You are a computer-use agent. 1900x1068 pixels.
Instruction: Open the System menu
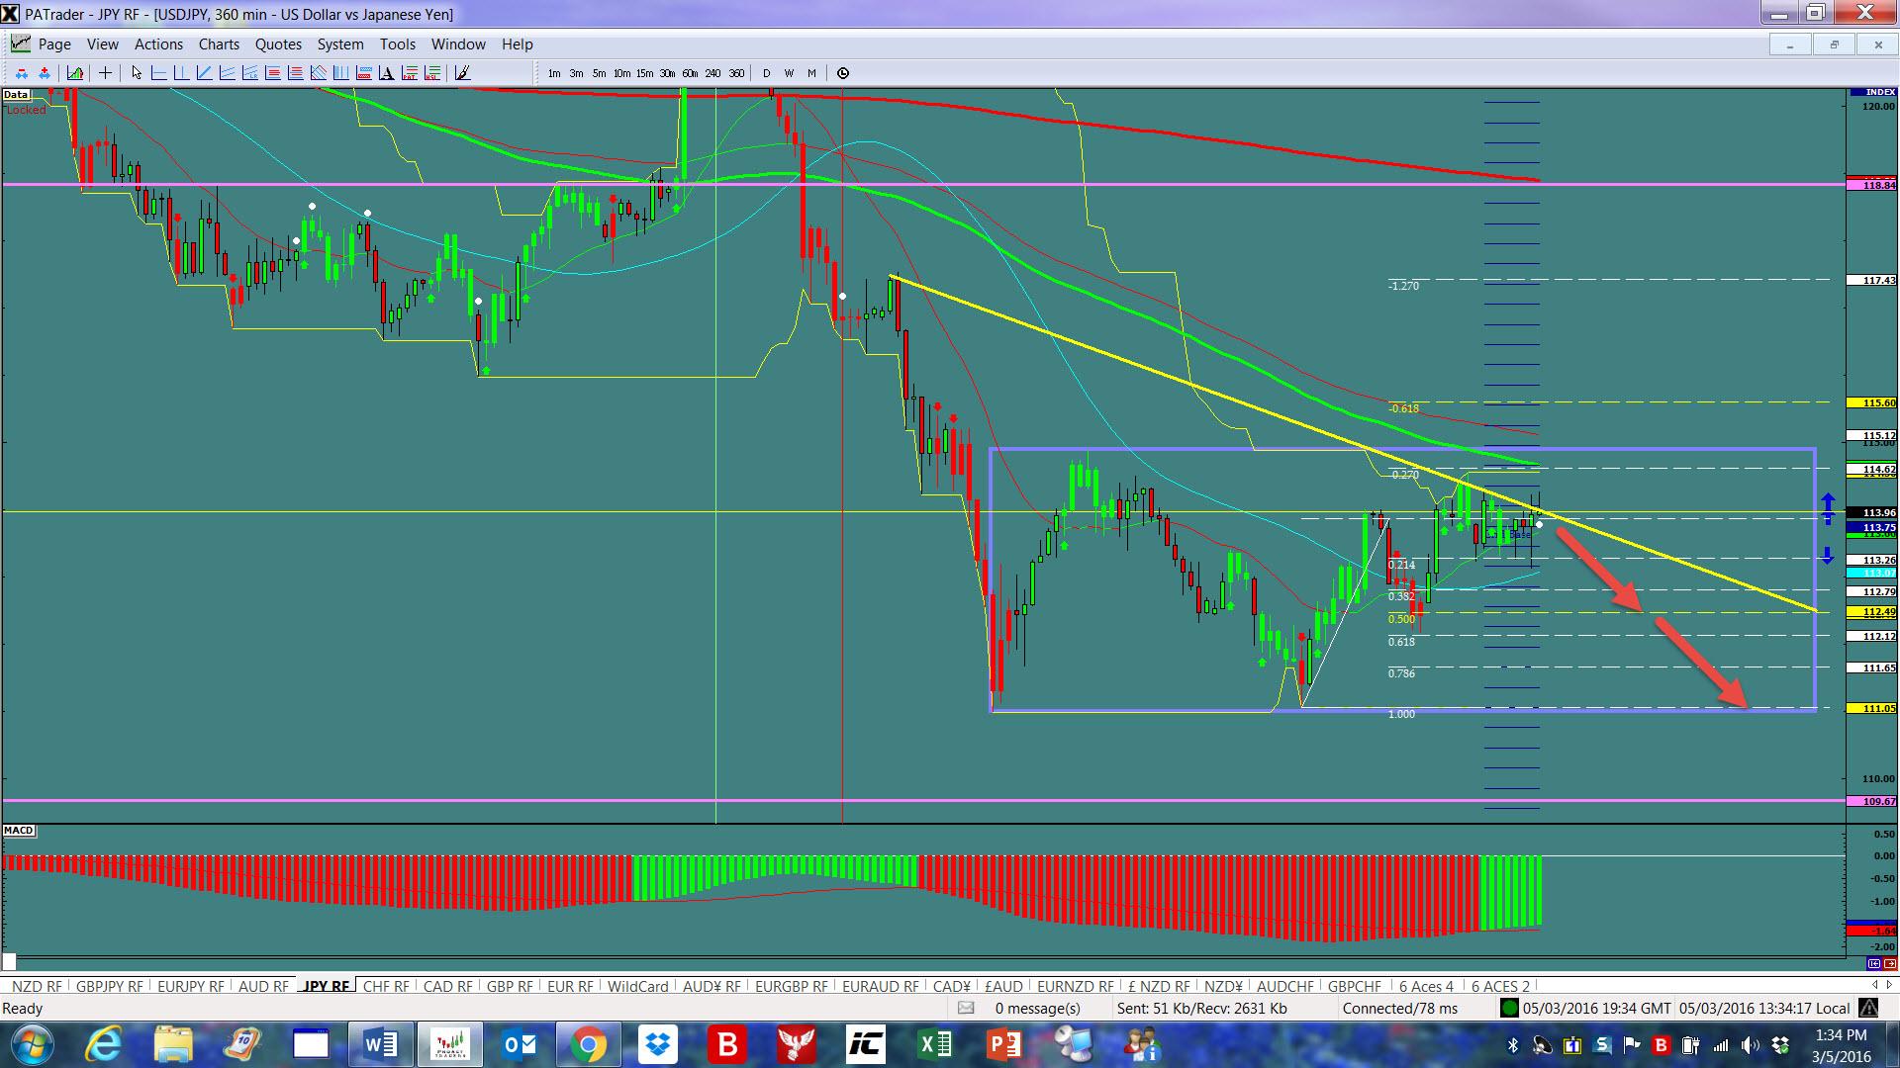point(340,44)
